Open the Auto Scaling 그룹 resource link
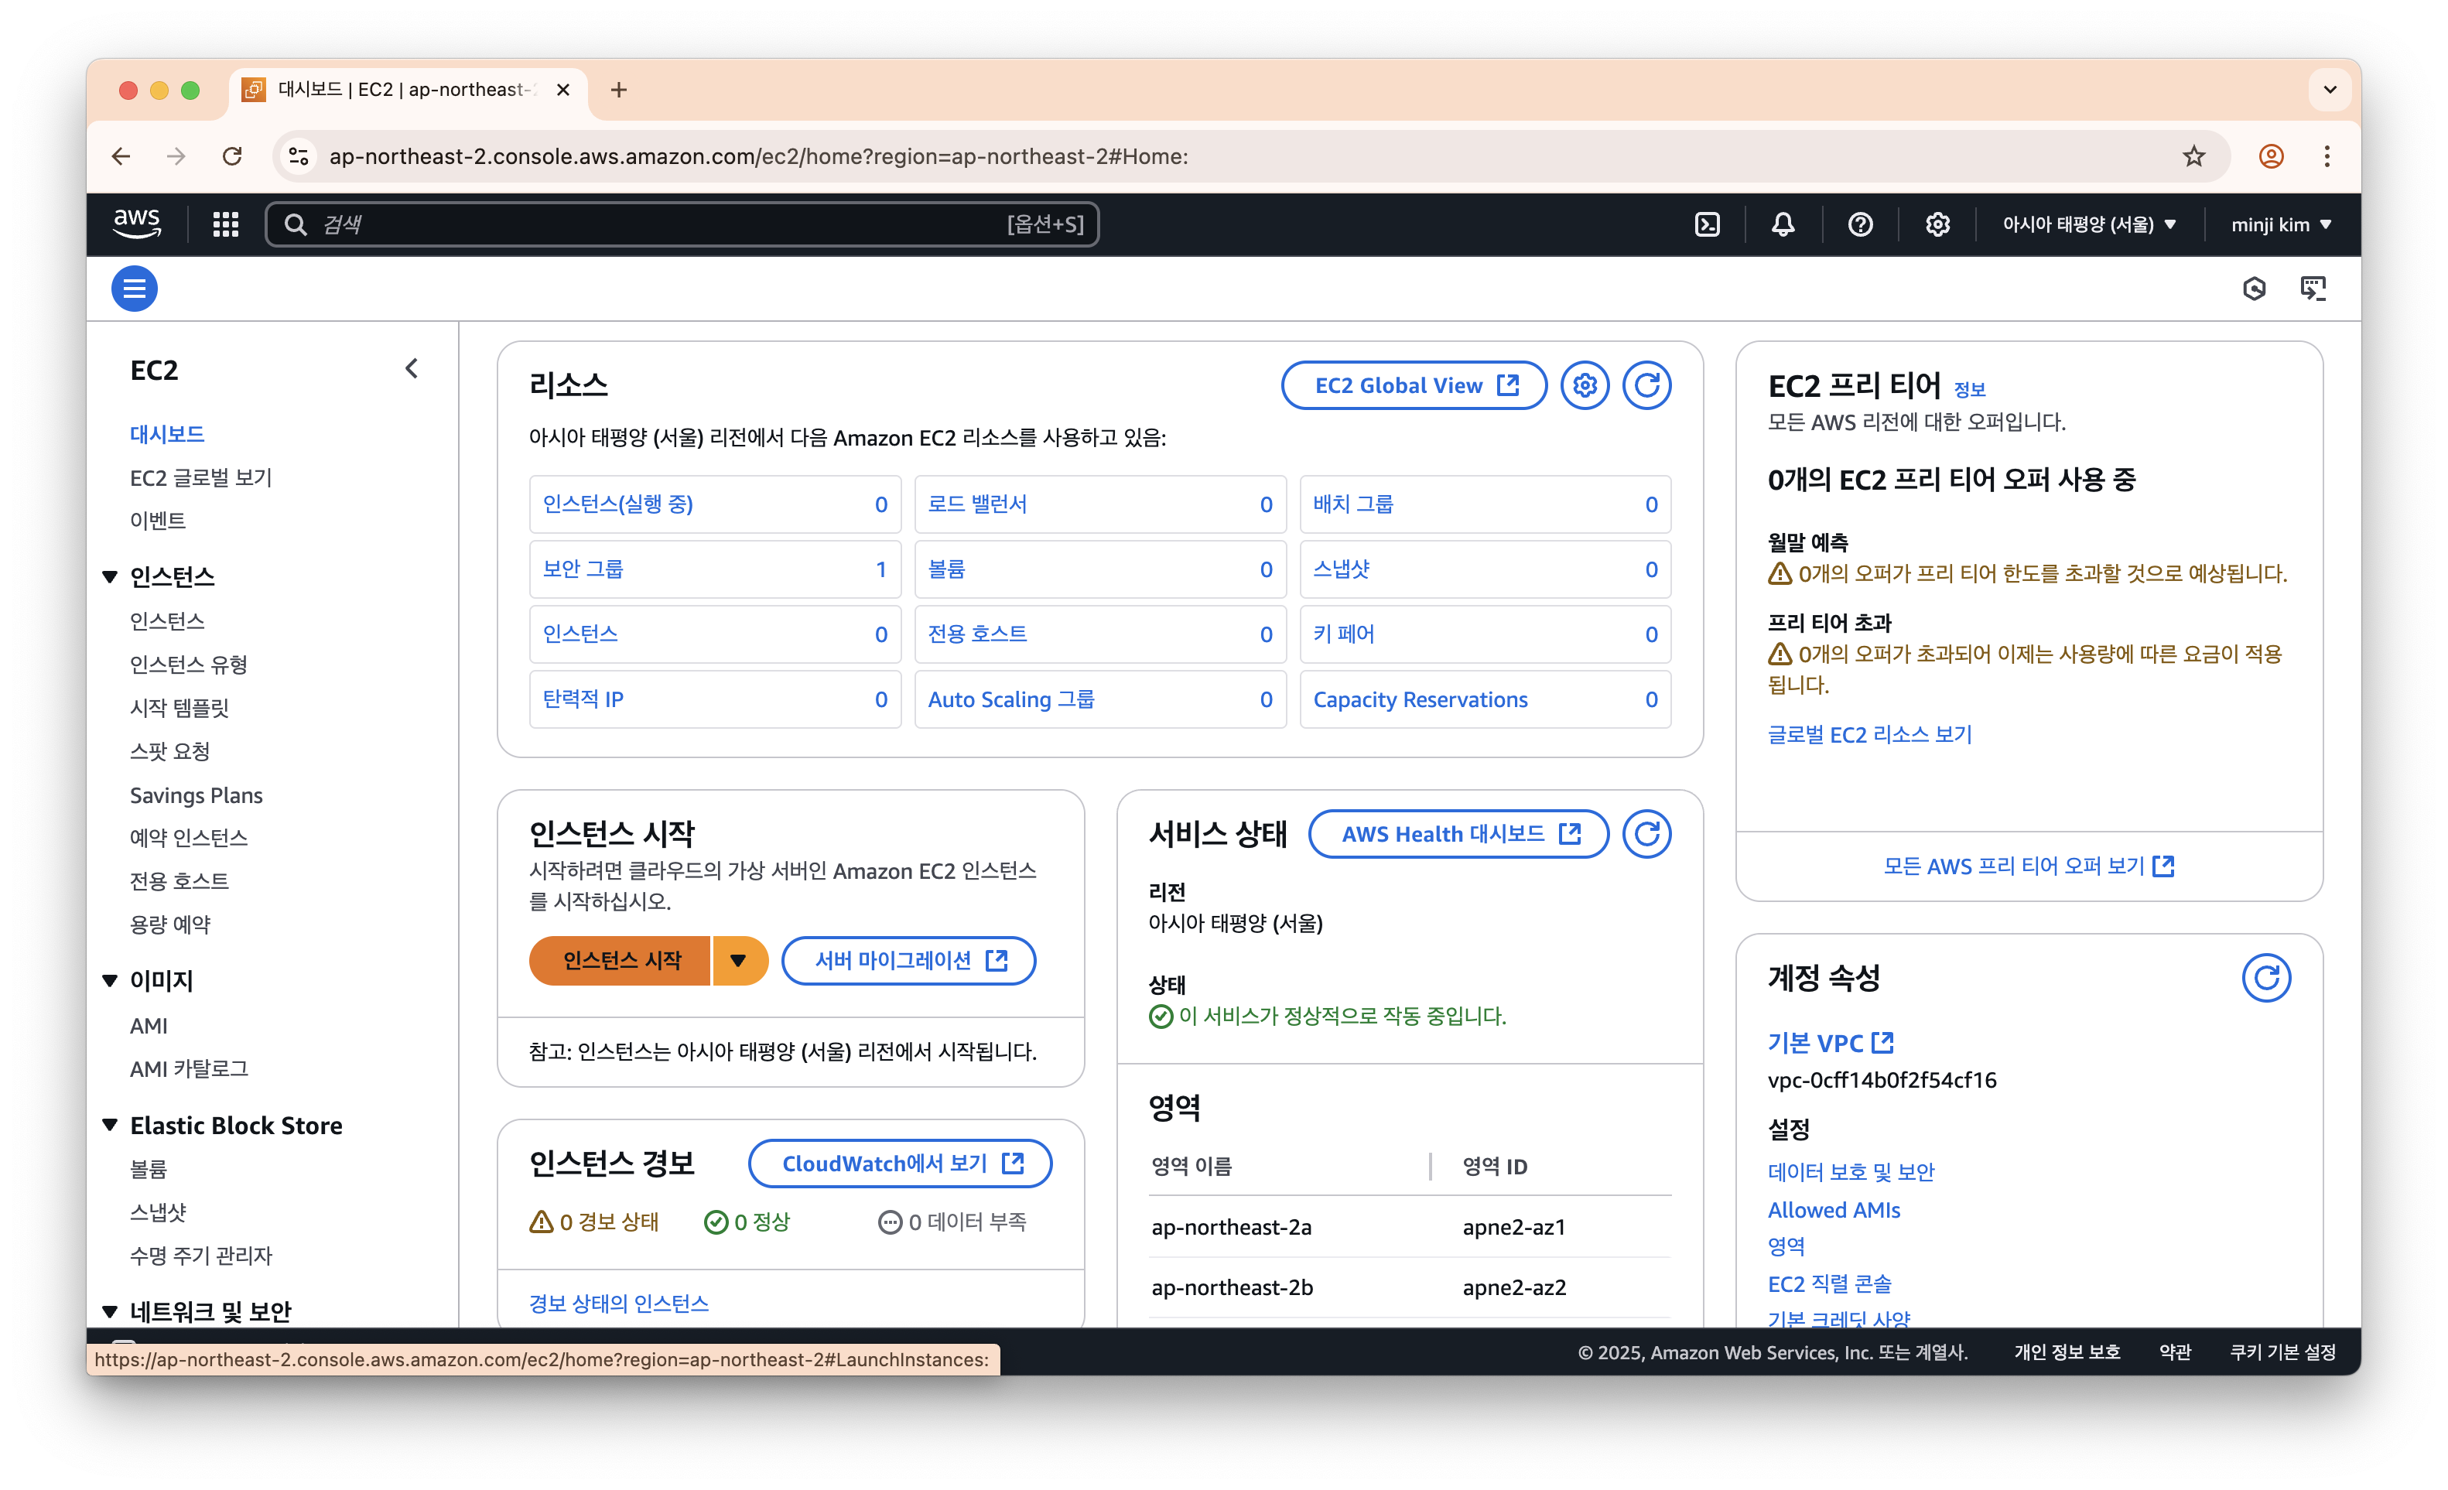The image size is (2448, 1490). (x=1010, y=699)
